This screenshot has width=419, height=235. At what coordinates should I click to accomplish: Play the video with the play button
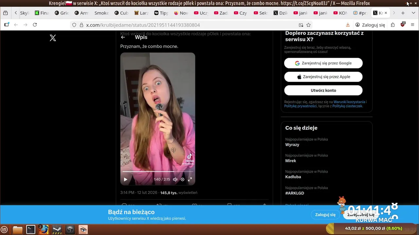click(125, 179)
